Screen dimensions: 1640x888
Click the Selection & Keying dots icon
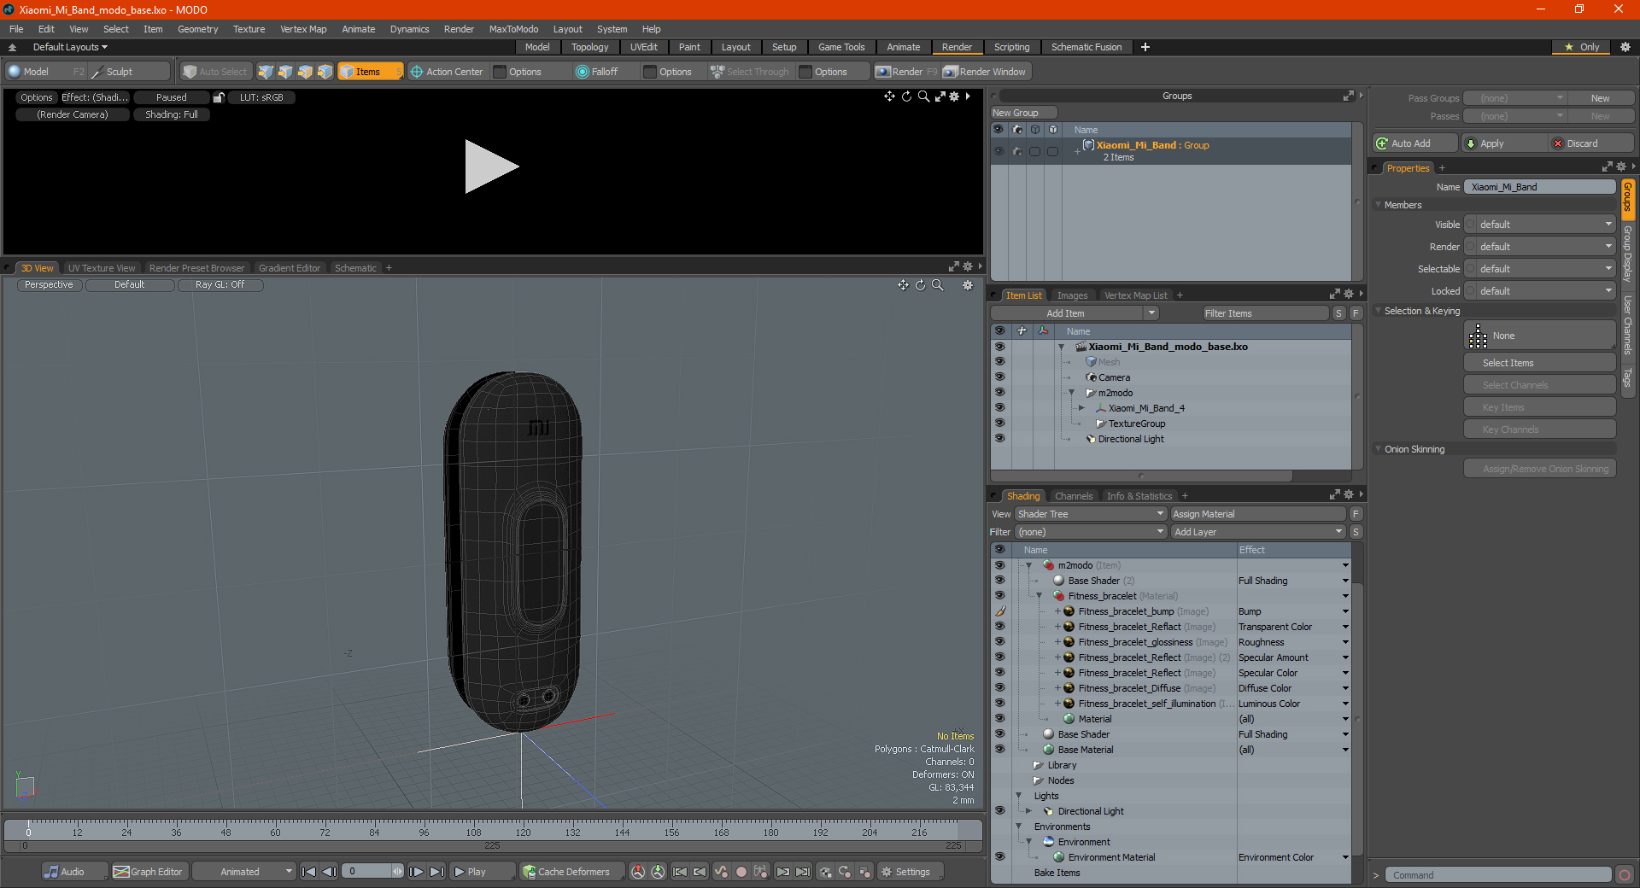pyautogui.click(x=1479, y=336)
